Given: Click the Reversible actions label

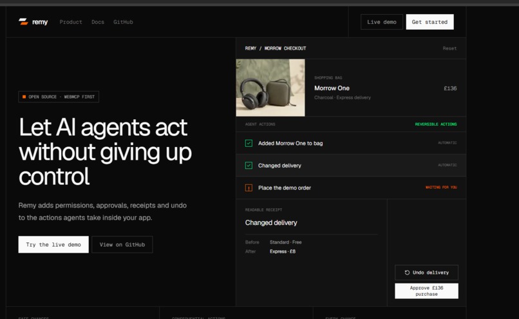Looking at the screenshot, I should [x=436, y=124].
